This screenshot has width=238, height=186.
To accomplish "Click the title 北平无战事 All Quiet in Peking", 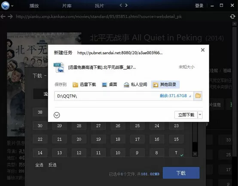I will [x=146, y=38].
